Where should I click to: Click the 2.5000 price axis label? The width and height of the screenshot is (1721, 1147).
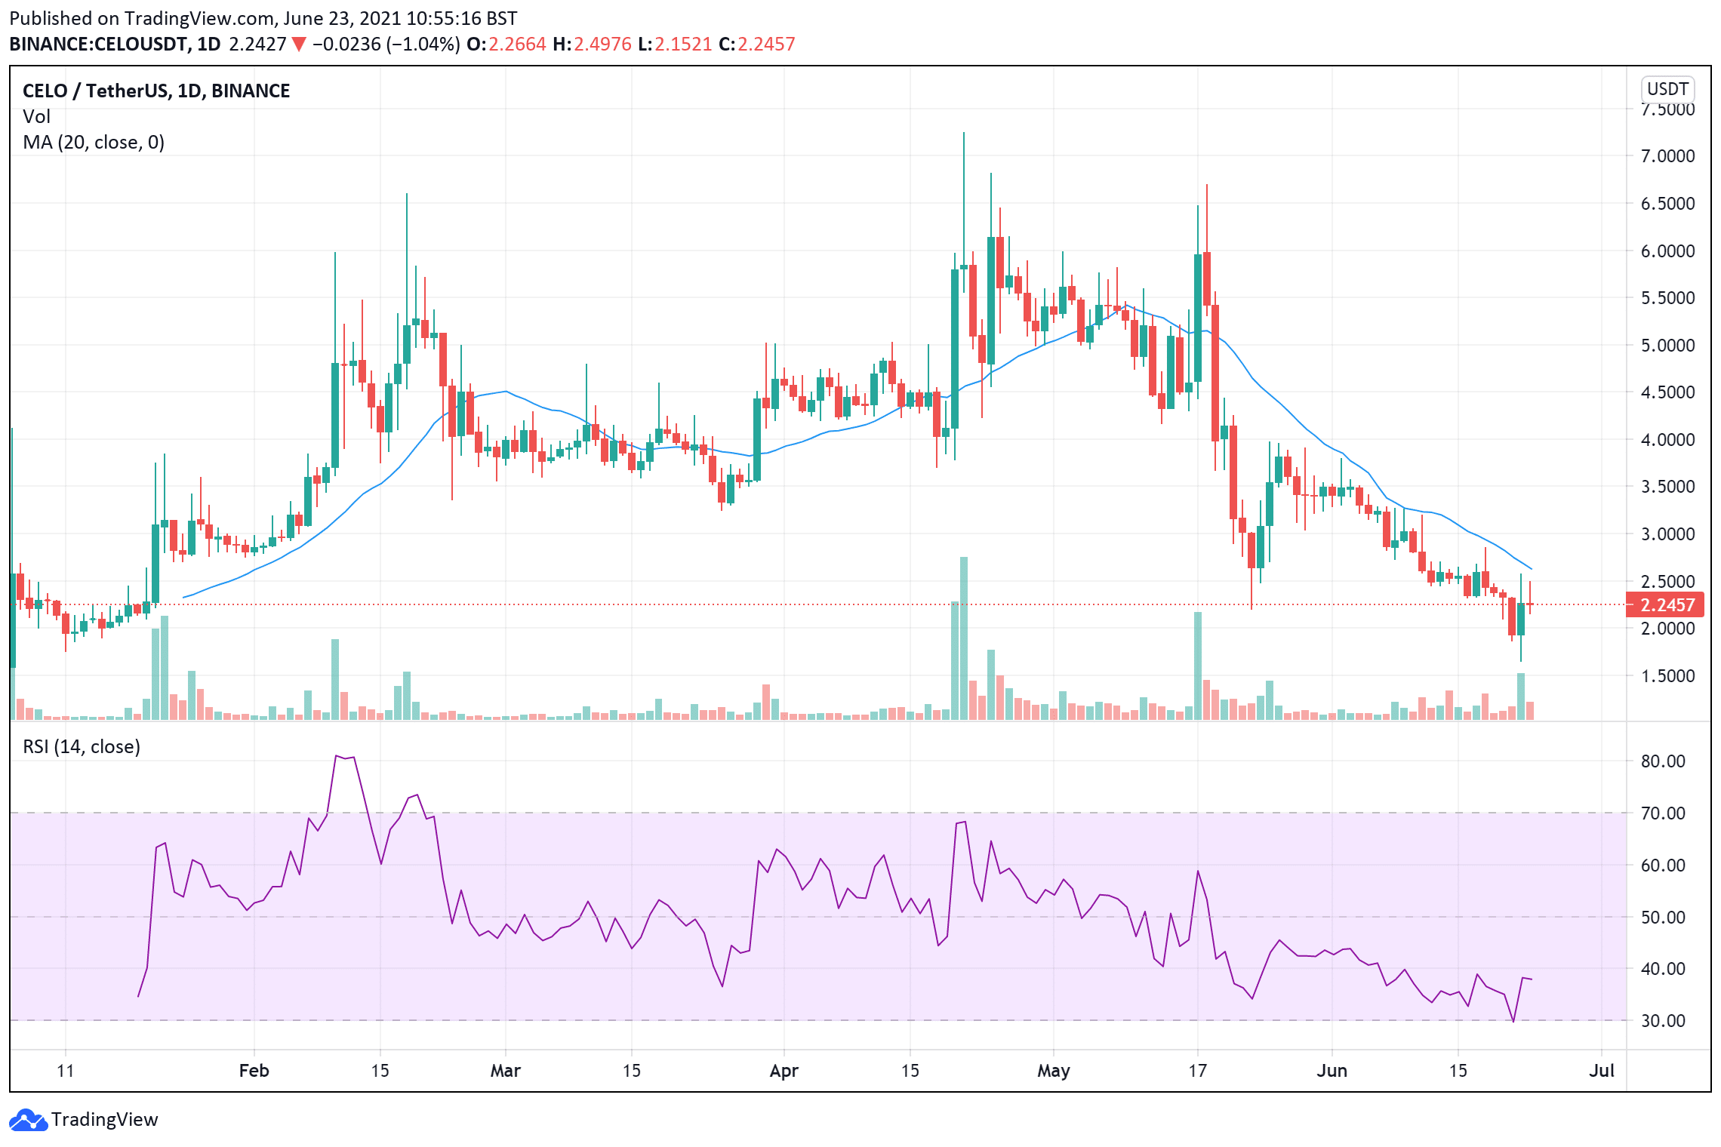point(1667,582)
